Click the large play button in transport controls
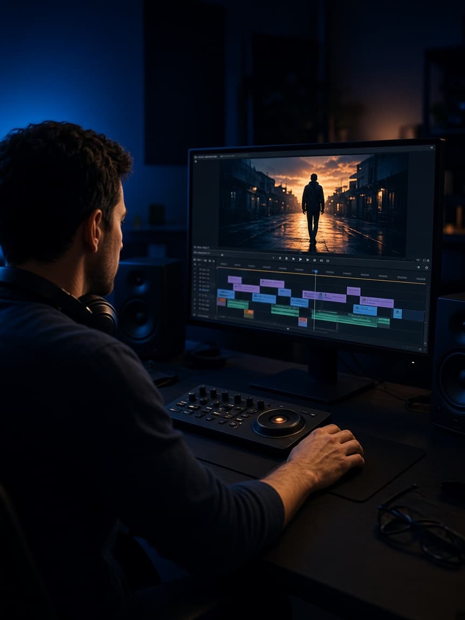The width and height of the screenshot is (465, 620). [x=300, y=259]
